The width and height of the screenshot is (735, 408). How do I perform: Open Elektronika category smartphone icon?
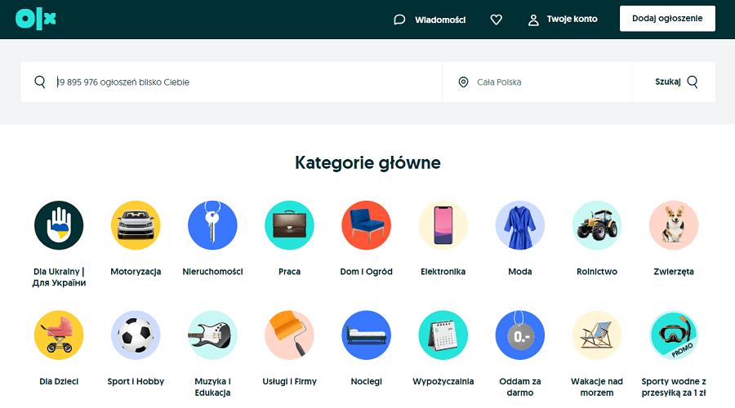(x=443, y=225)
